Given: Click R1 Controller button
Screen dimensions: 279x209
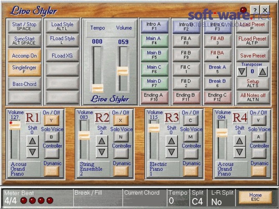Looking at the screenshot, I should (51, 153).
